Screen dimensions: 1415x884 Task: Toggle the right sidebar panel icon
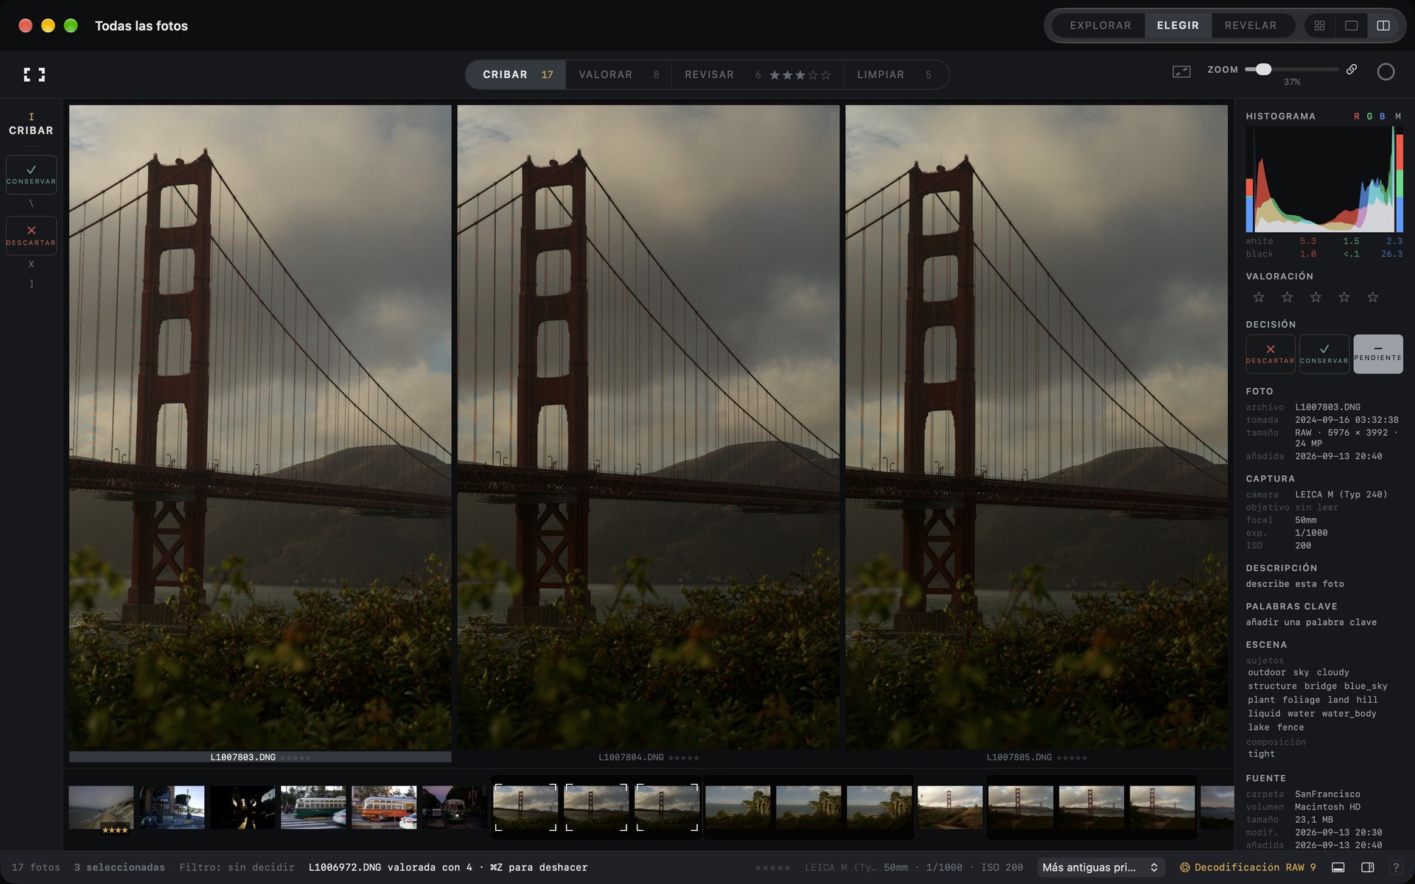[x=1367, y=867]
